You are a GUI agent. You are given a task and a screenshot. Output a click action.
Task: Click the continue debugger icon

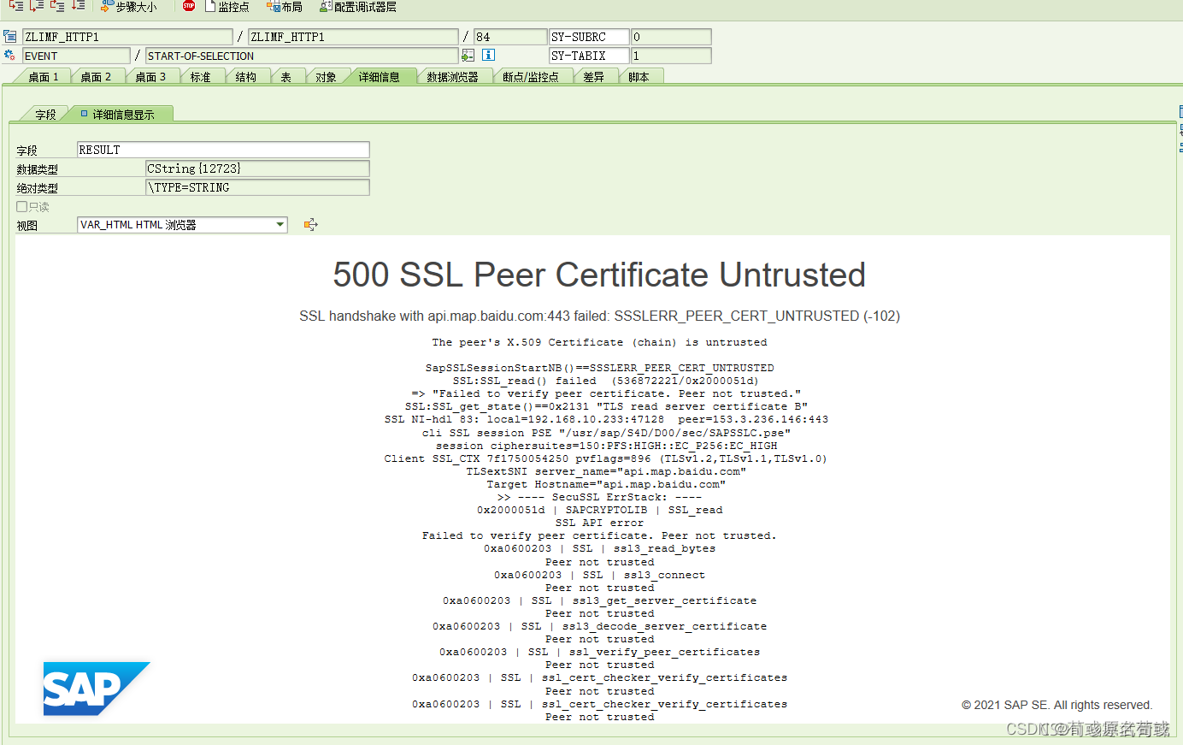coord(78,6)
